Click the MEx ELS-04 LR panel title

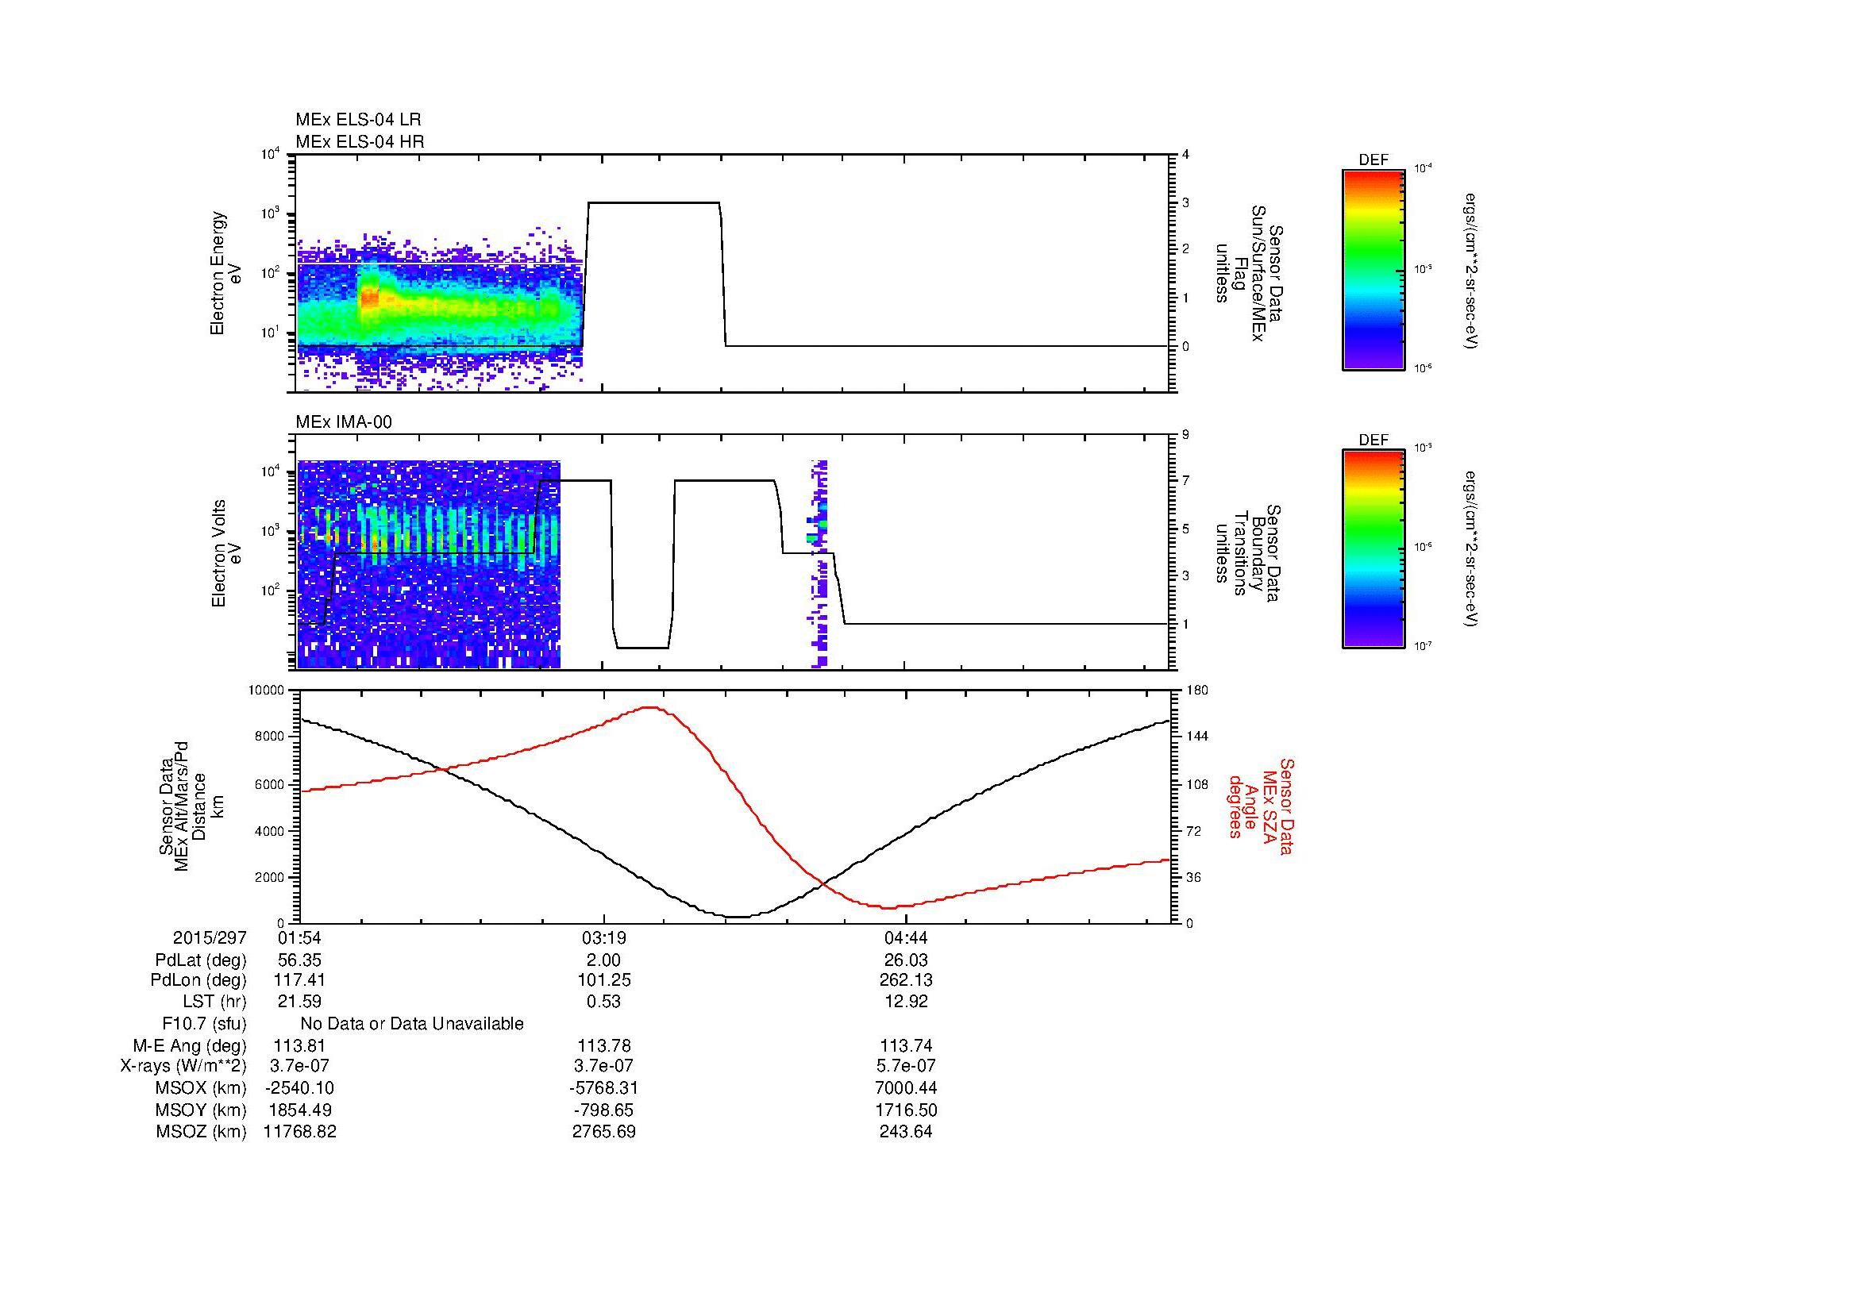pos(358,120)
